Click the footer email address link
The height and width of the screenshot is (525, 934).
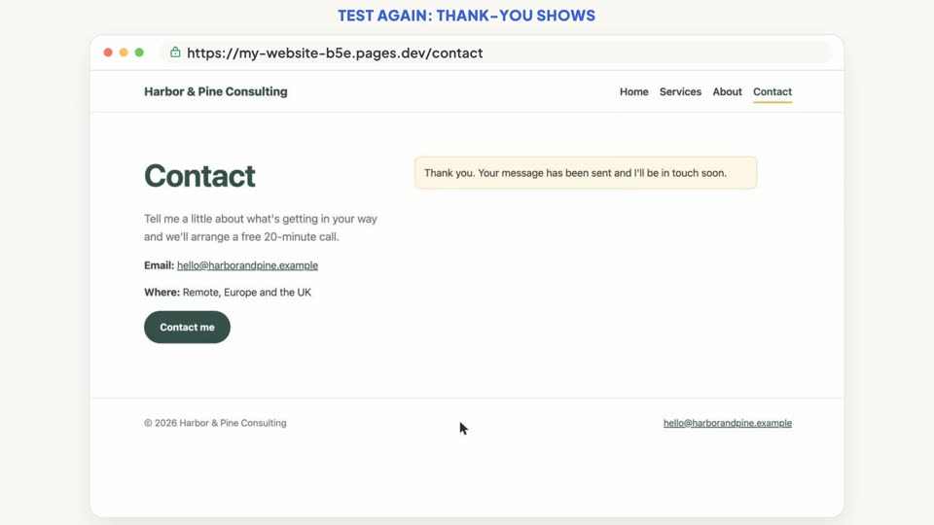(728, 423)
